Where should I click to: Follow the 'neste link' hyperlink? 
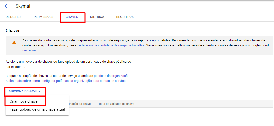[29, 51]
